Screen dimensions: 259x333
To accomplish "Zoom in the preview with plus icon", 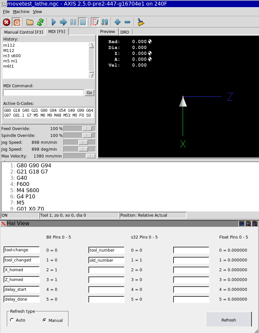I will [117, 22].
